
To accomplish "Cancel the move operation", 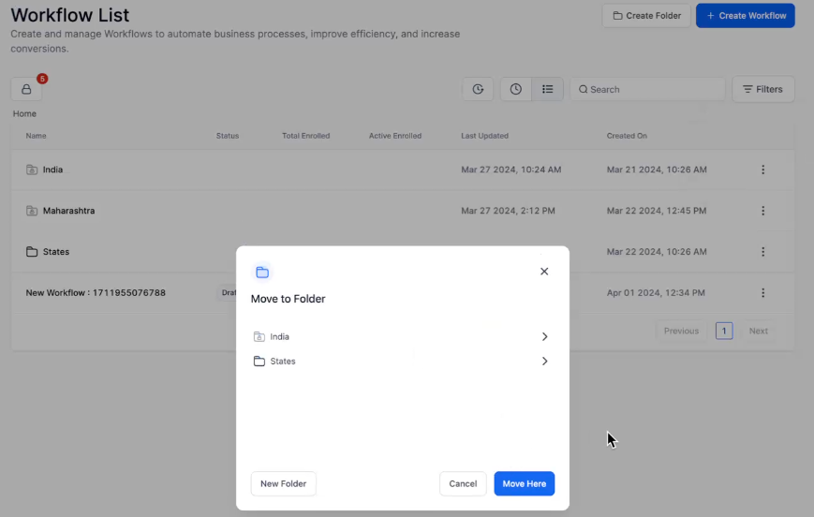I will click(x=463, y=483).
